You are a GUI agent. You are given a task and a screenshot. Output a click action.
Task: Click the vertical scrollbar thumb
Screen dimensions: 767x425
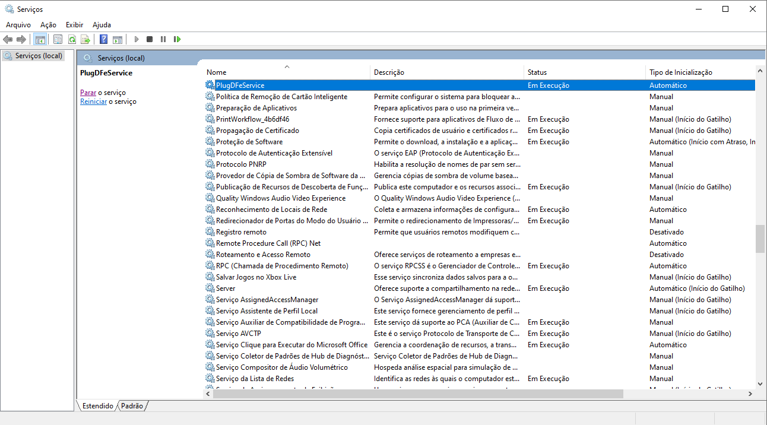(760, 239)
